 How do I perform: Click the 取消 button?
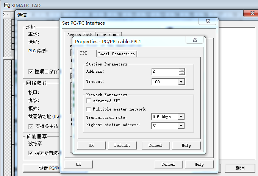pyautogui.click(x=240, y=168)
